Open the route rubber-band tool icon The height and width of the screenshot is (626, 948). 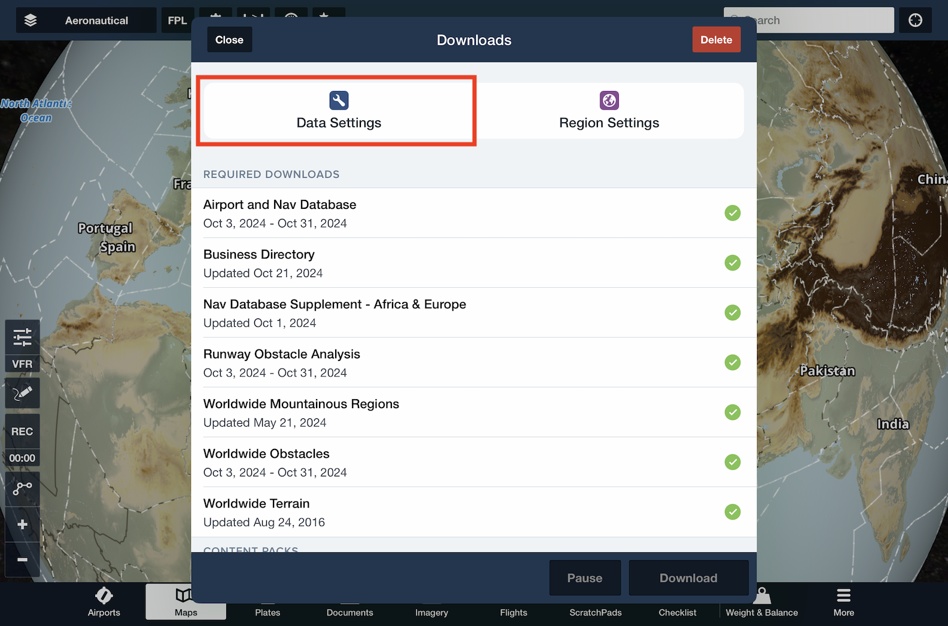click(23, 488)
